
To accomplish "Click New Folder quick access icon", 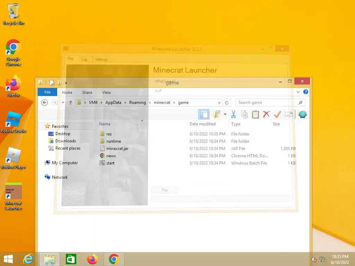I will (59, 83).
